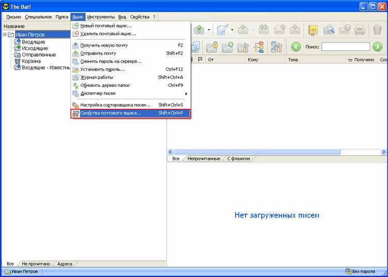Viewport: 388px width, 277px height.
Task: Open the ? help menu
Action: click(154, 17)
